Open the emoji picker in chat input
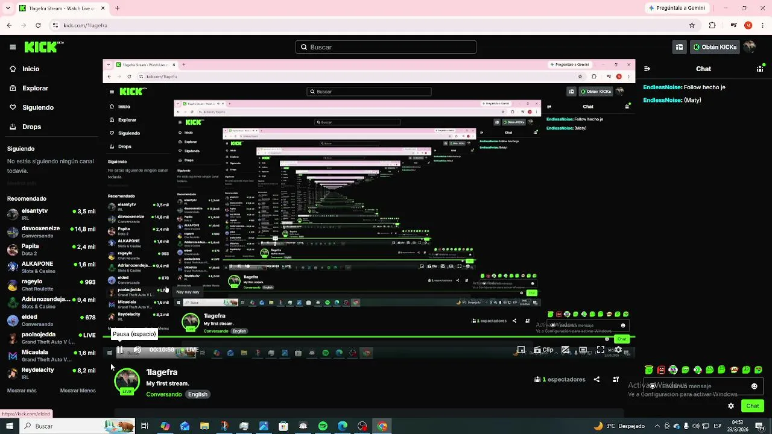Screen dimensions: 772x434 pyautogui.click(x=754, y=386)
